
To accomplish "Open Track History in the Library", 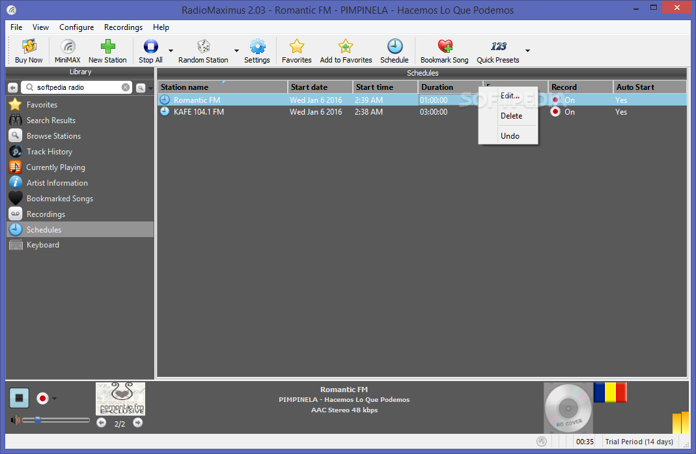I will click(80, 152).
